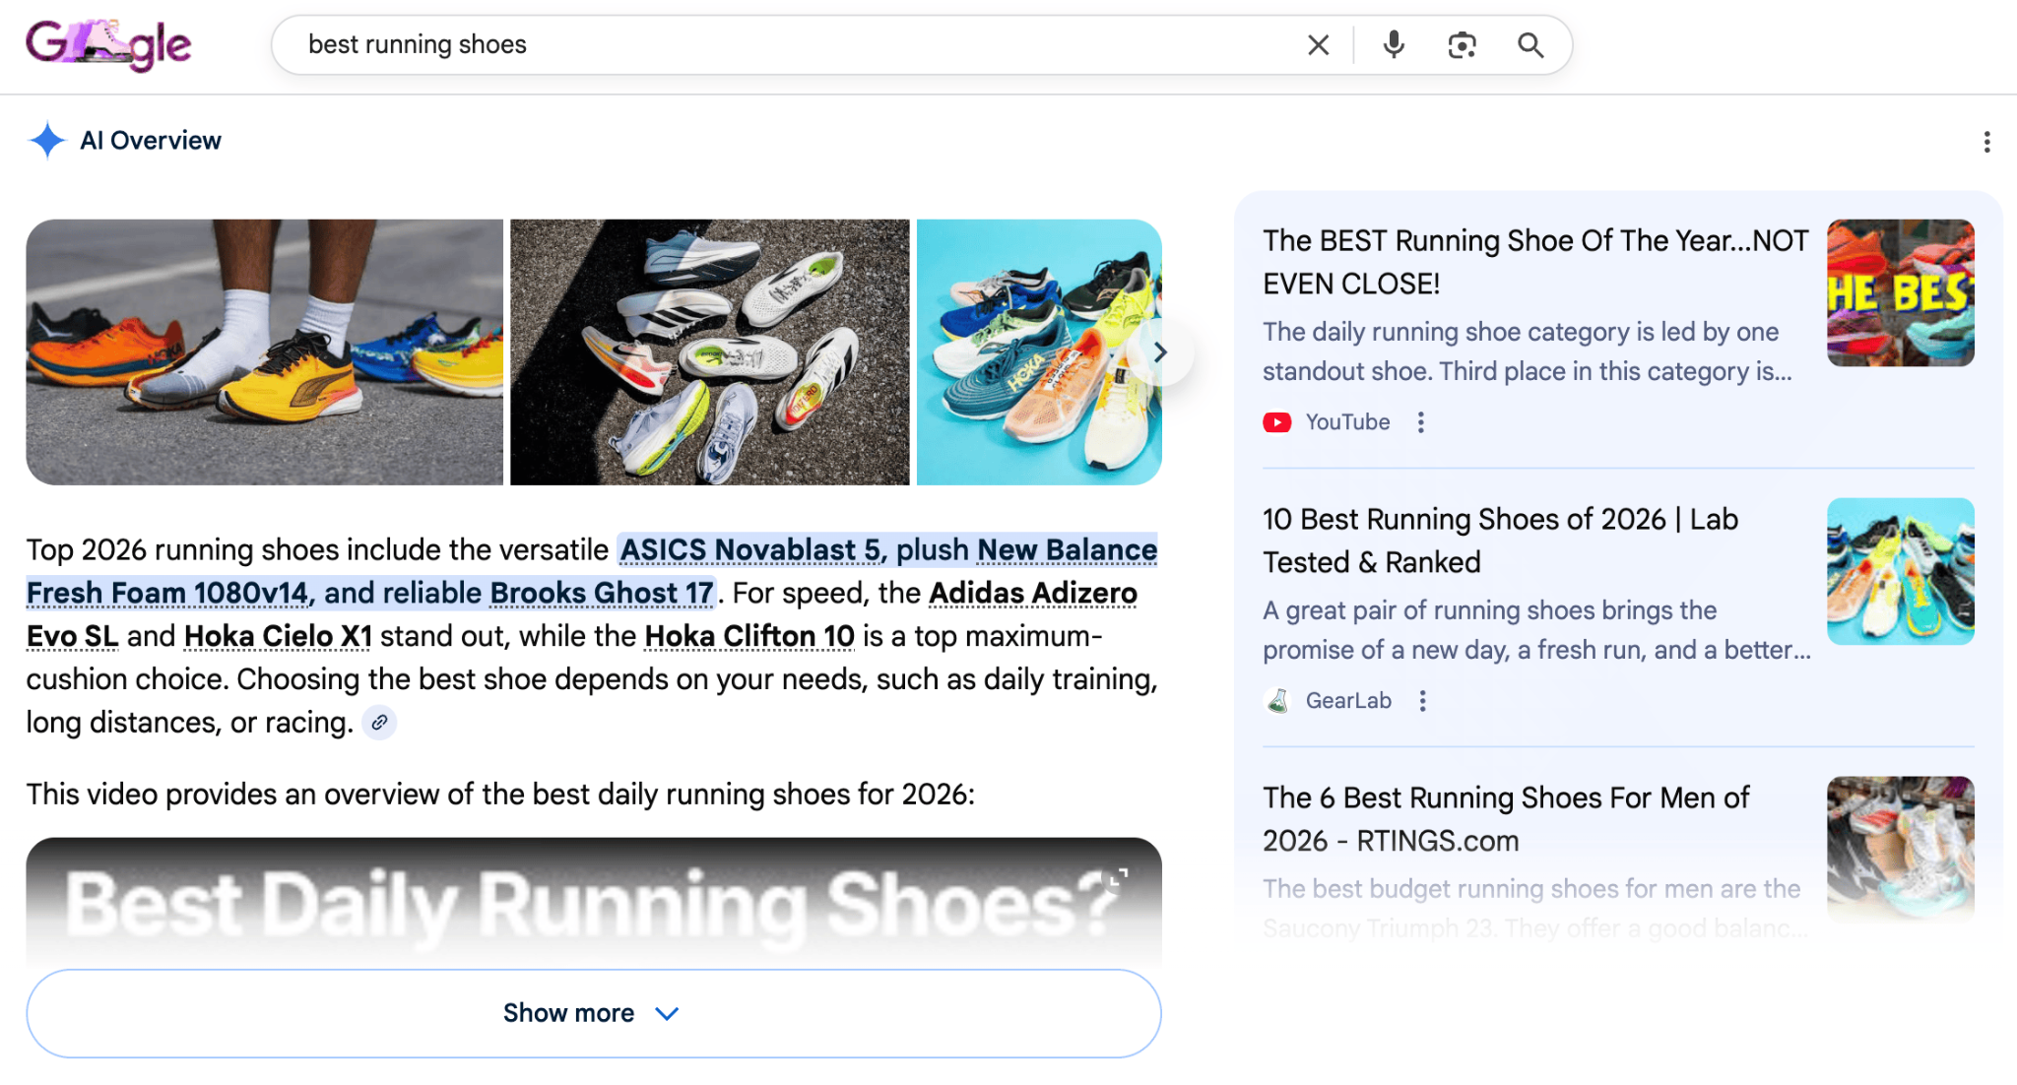
Task: Expand the video to fullscreen
Action: tap(1119, 876)
